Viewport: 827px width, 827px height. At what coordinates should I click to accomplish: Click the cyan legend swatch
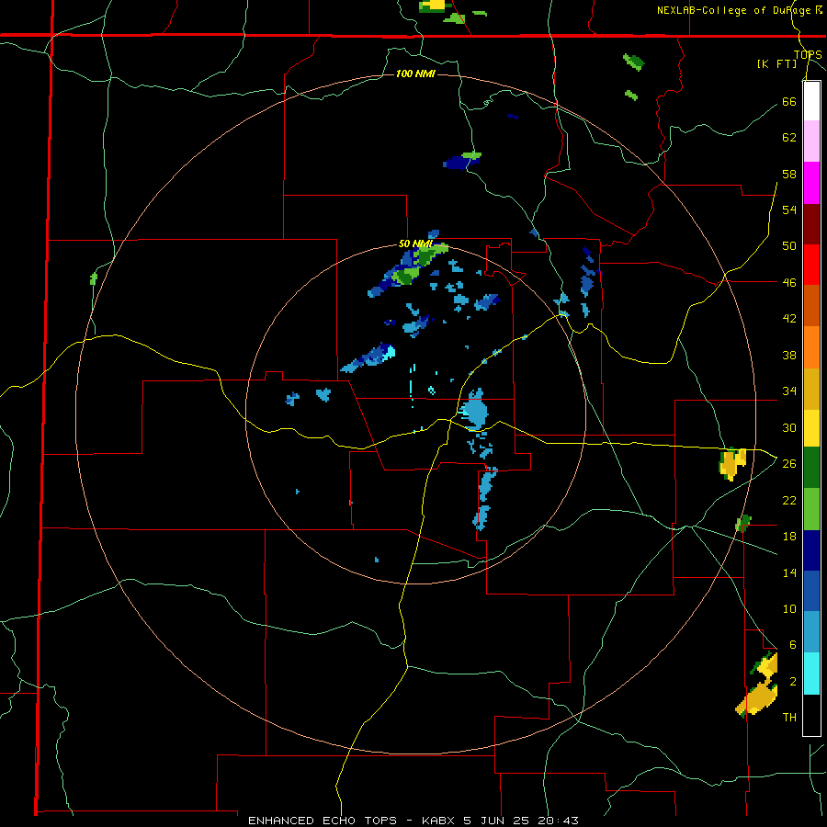[x=811, y=674]
